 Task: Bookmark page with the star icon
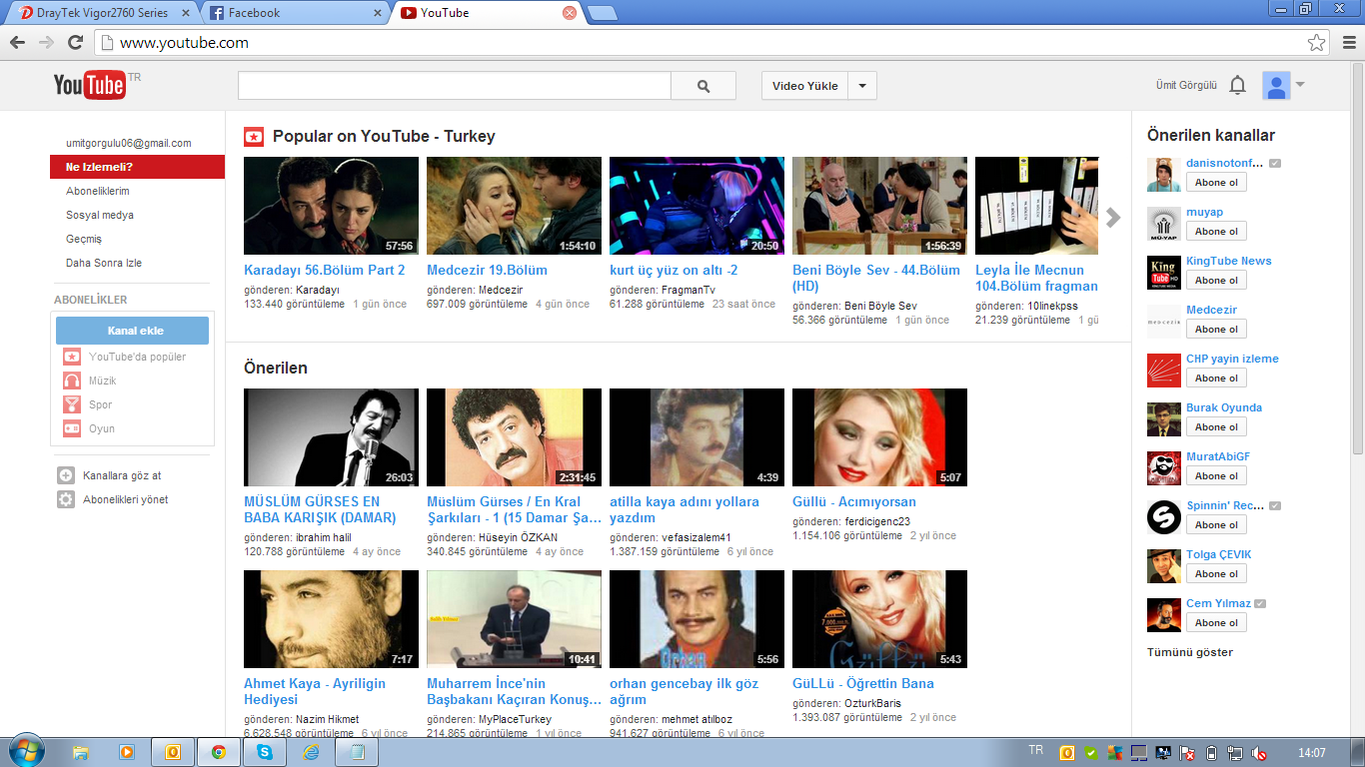click(1316, 43)
